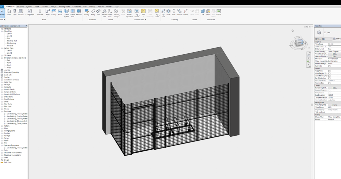
Task: Select the Column tool
Action: coord(40,12)
